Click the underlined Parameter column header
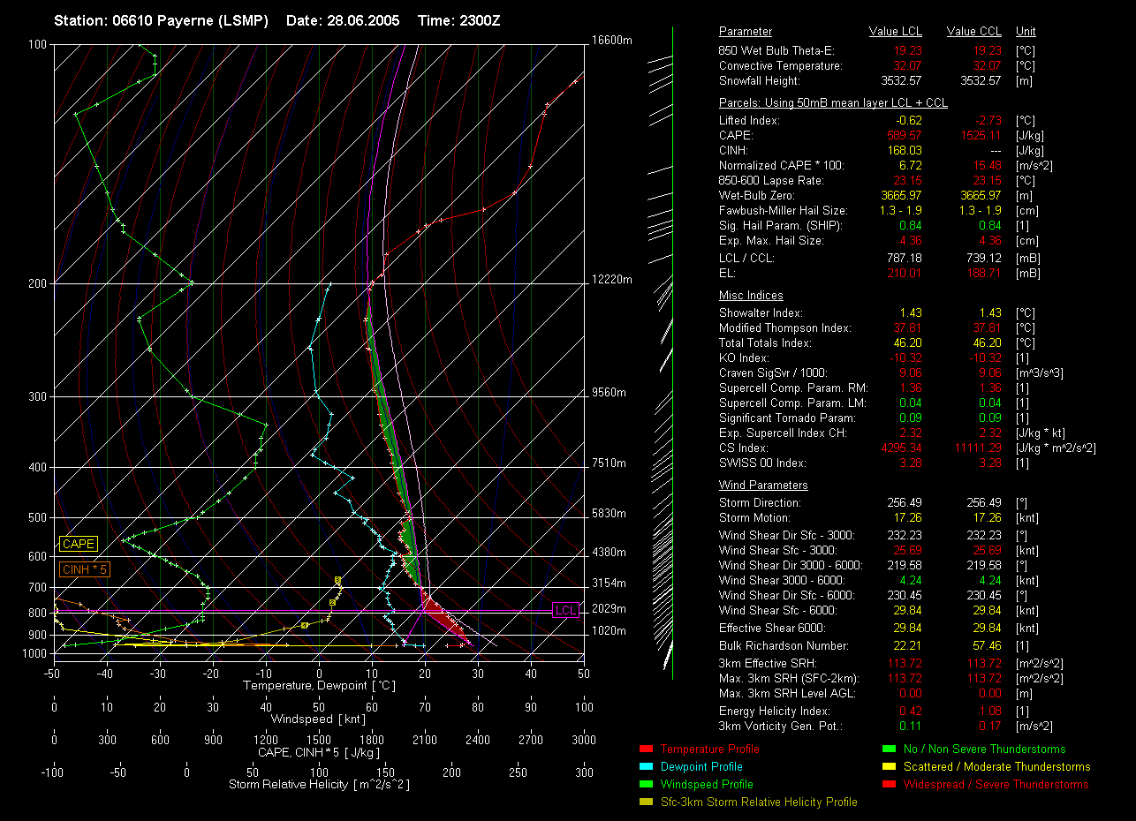 coord(746,32)
